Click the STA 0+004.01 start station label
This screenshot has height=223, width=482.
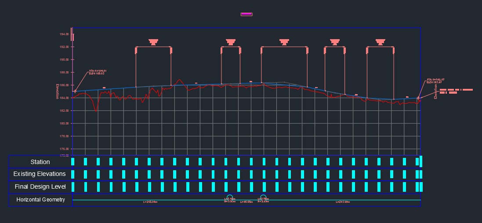click(98, 72)
